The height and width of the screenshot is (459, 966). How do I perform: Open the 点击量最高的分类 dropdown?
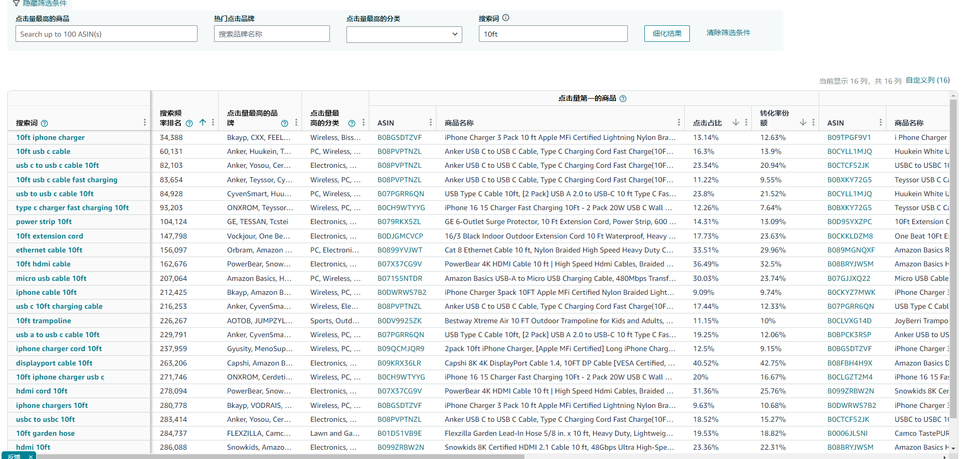click(404, 34)
